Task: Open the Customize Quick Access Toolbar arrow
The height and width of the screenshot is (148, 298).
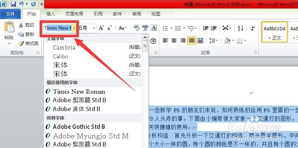Action: [41, 4]
